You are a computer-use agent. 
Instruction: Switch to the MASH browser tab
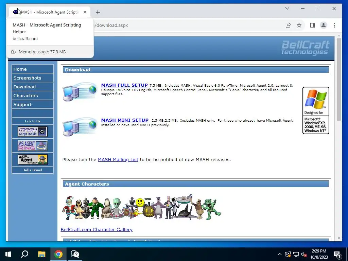pos(50,12)
